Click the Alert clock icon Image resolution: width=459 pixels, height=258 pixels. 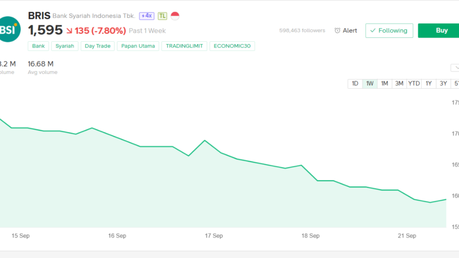(x=337, y=30)
